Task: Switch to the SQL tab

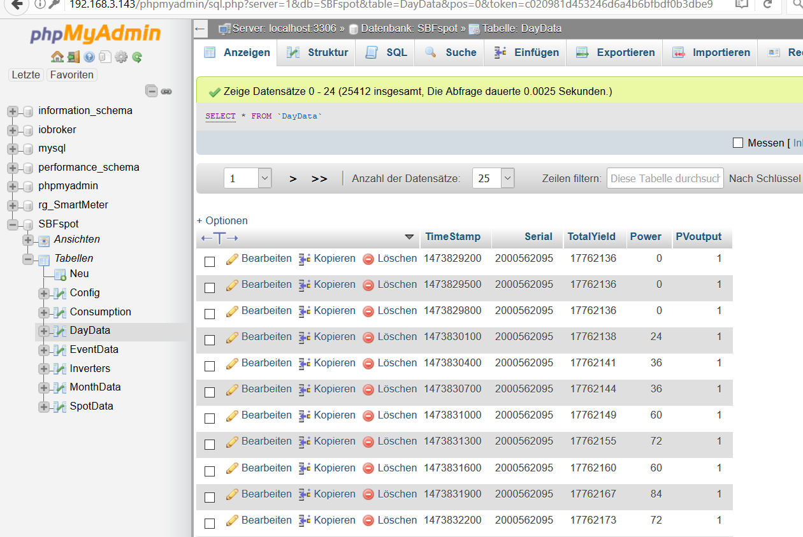Action: (x=386, y=52)
